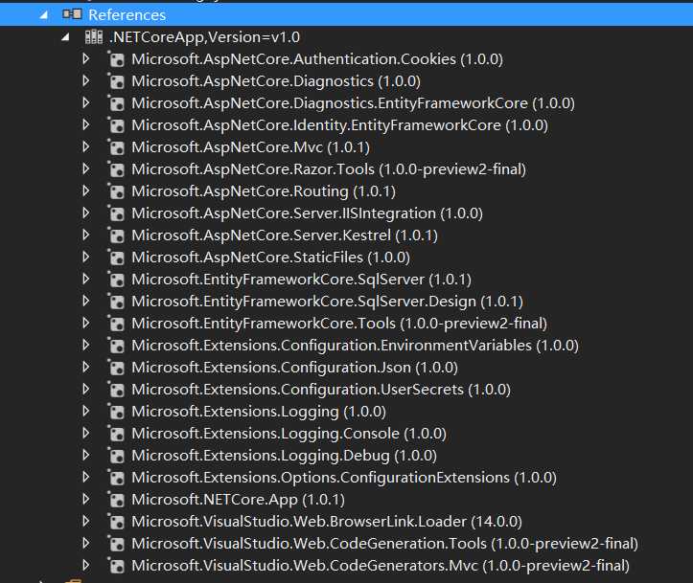Viewport: 693px width, 583px height.
Task: Select Microsoft.AspNetCore.Mvc (1.0.1) text
Action: point(250,147)
